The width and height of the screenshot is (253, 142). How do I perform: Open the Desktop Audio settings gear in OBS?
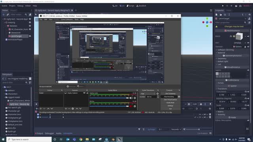tap(135, 98)
